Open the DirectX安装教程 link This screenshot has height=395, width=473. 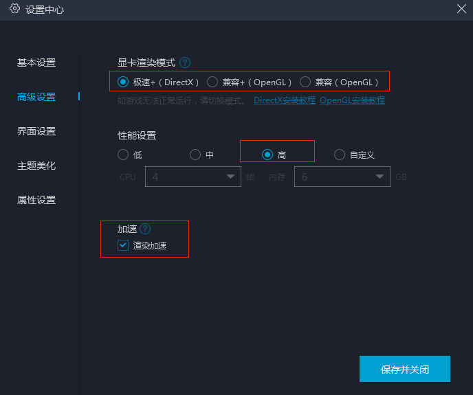[285, 100]
